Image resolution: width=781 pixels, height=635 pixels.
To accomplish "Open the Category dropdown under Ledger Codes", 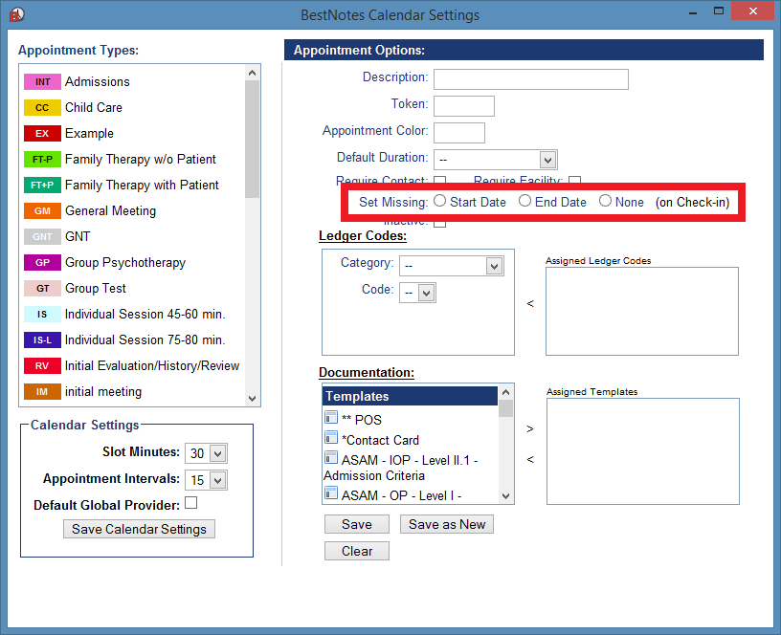I will 452,266.
